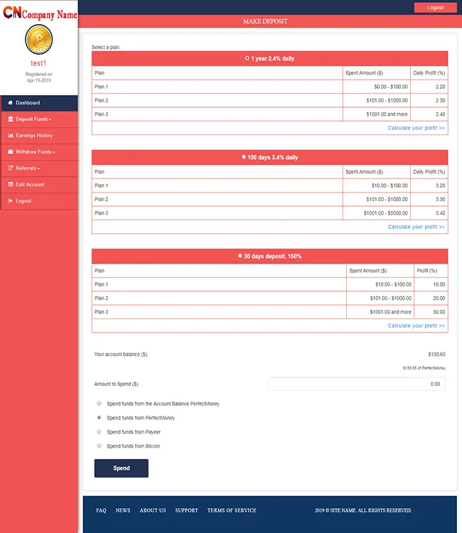
Task: Open the FAQ footer link
Action: click(101, 510)
